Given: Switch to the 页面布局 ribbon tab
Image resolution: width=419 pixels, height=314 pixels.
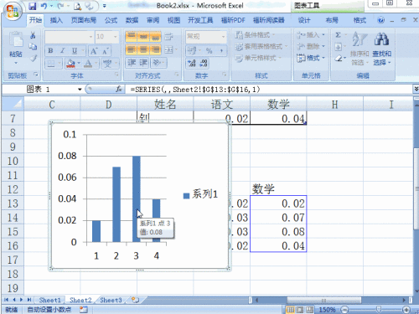Looking at the screenshot, I should 84,20.
